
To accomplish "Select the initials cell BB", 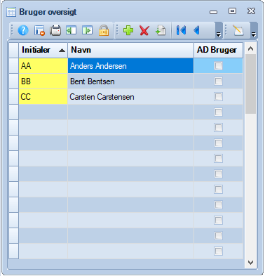I will (43, 81).
